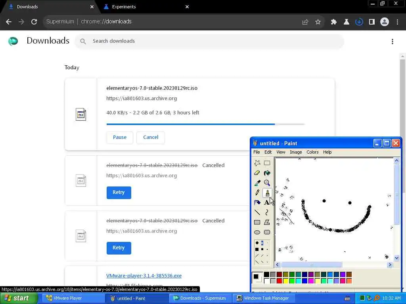Viewport: 406px width, 304px height.
Task: Click the Downloads - Supermium taskbar button
Action: coord(200,298)
